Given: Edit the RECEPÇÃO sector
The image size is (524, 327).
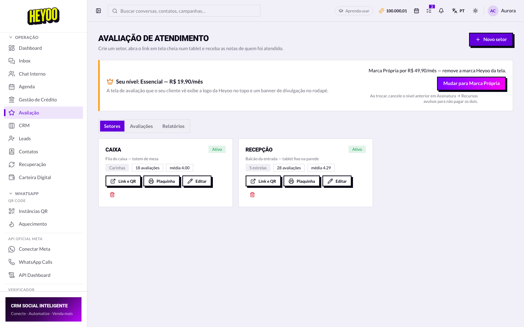Looking at the screenshot, I should [337, 181].
